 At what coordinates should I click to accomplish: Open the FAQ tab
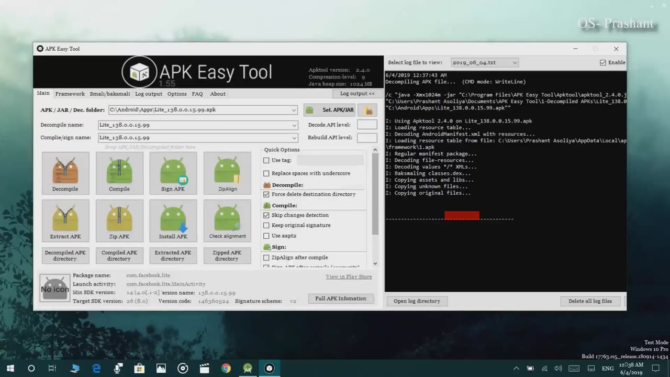coord(197,94)
